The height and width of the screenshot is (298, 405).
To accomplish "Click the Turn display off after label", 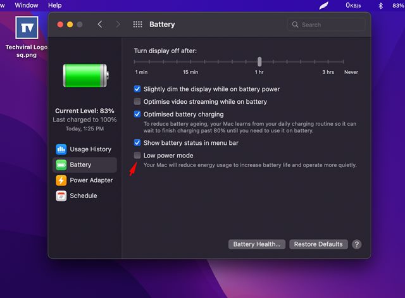I will tap(165, 51).
